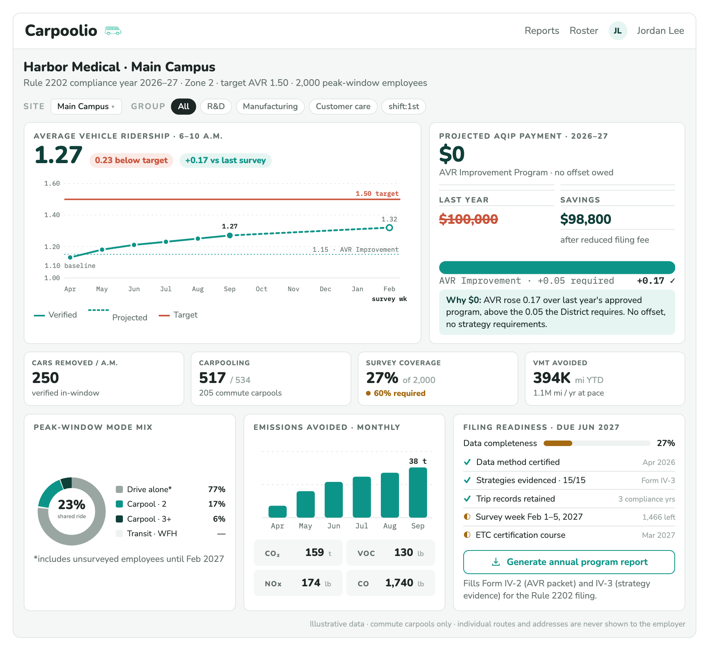Click the +0.17 vs last survey badge
The image size is (709, 647).
point(226,160)
